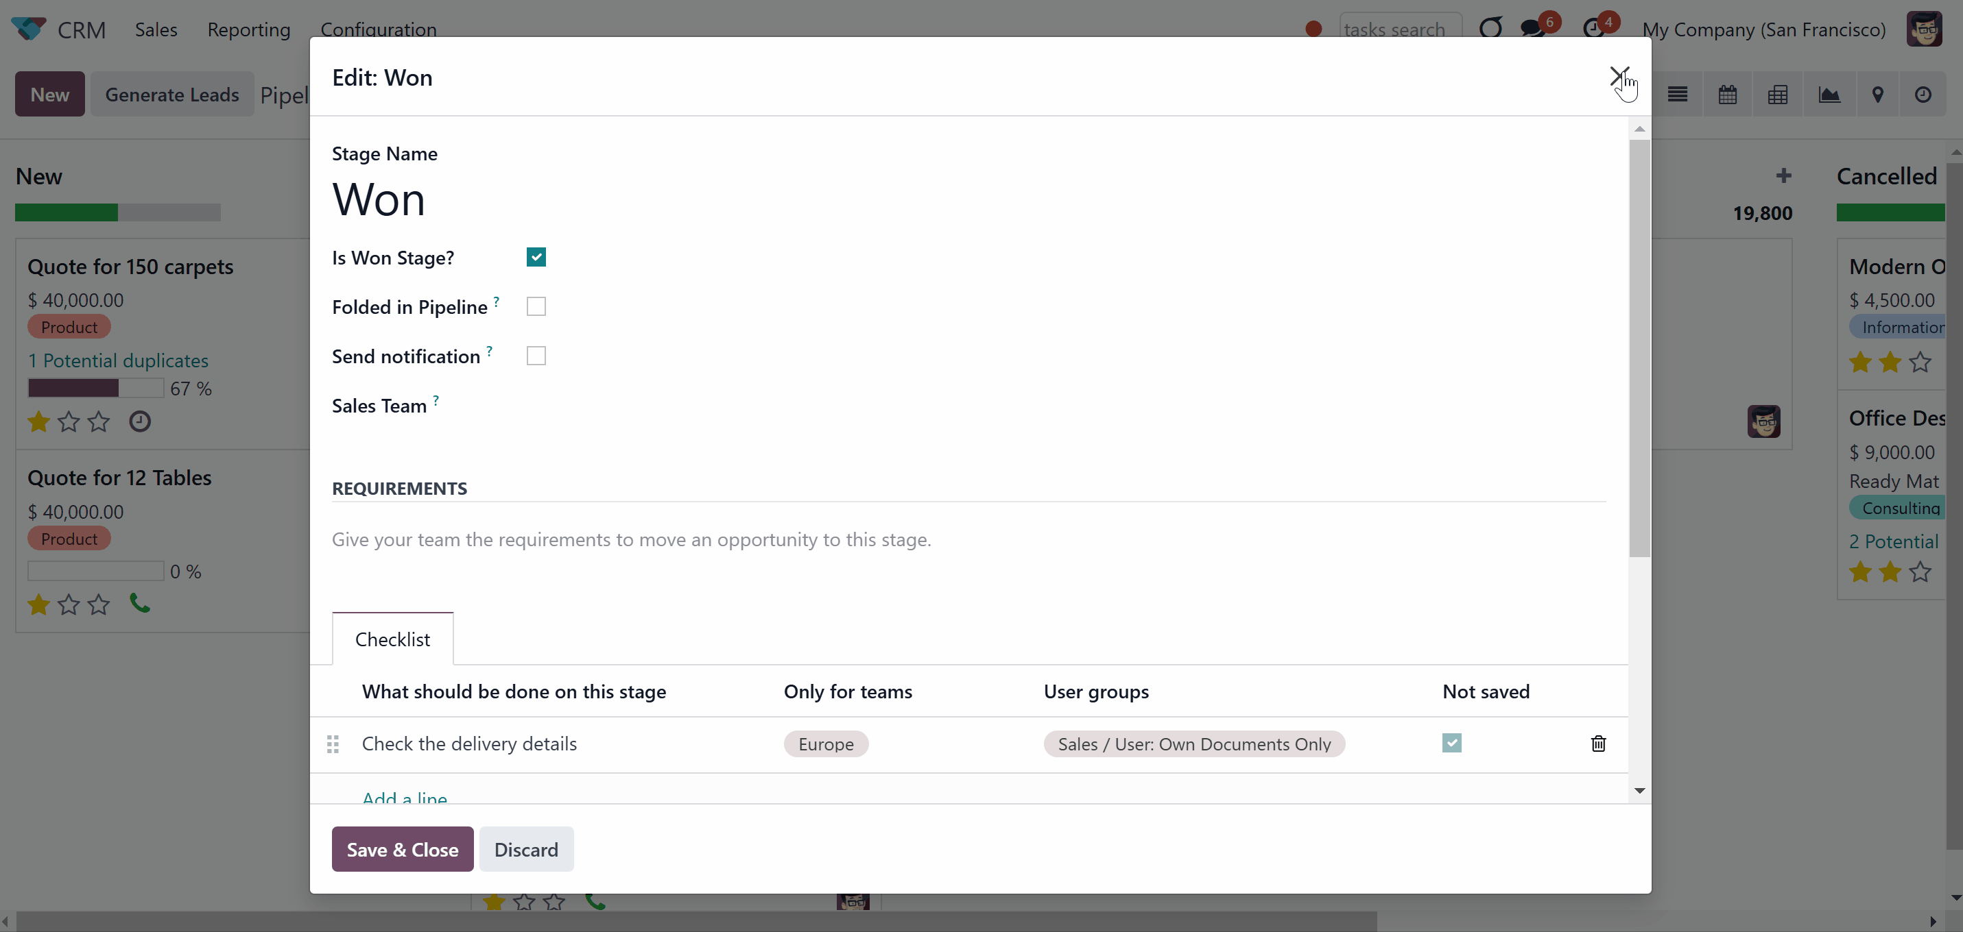The height and width of the screenshot is (932, 1963).
Task: Click Sales / User: Own Documents Only tag
Action: tap(1194, 744)
